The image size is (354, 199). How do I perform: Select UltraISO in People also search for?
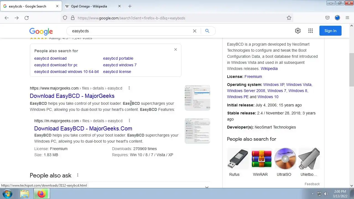[x=285, y=162]
